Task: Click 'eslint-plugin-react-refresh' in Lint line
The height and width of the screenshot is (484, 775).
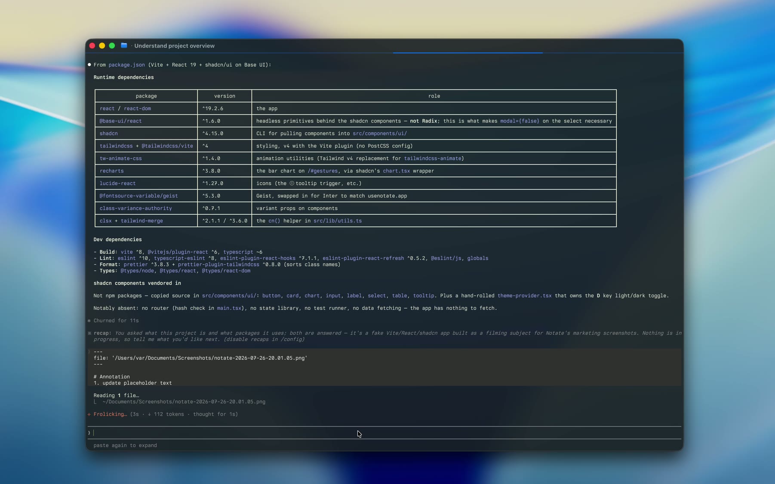Action: (363, 258)
